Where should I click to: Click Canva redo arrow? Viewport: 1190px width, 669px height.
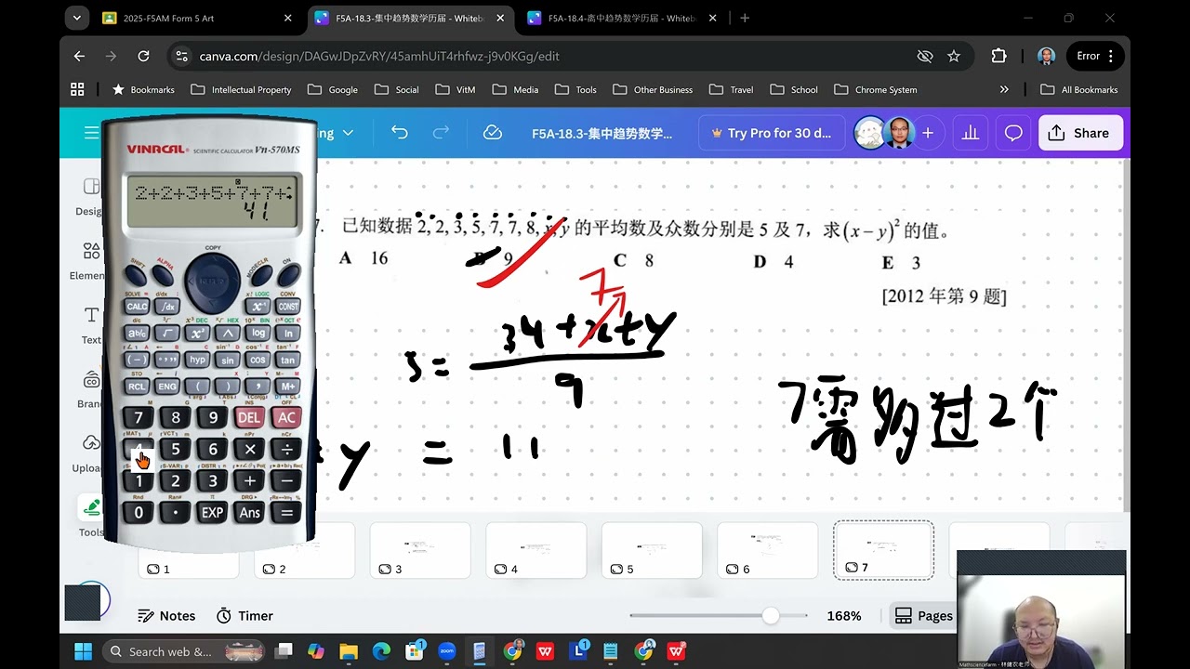442,133
